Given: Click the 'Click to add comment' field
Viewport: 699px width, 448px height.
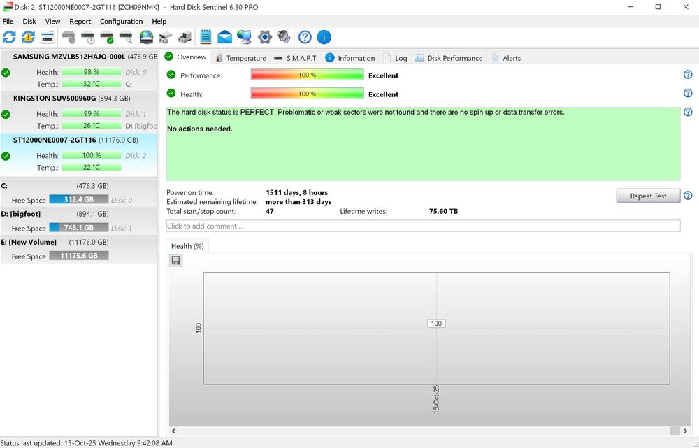Looking at the screenshot, I should [422, 226].
